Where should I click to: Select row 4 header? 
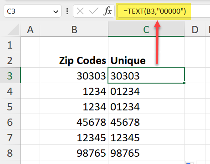pos(10,91)
